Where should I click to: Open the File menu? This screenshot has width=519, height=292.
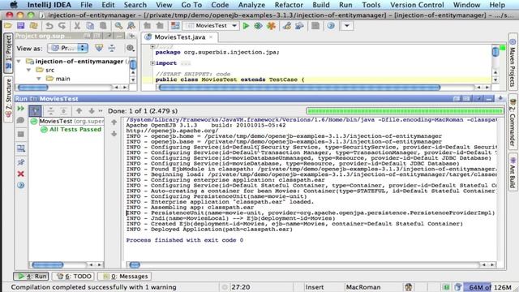pyautogui.click(x=87, y=5)
